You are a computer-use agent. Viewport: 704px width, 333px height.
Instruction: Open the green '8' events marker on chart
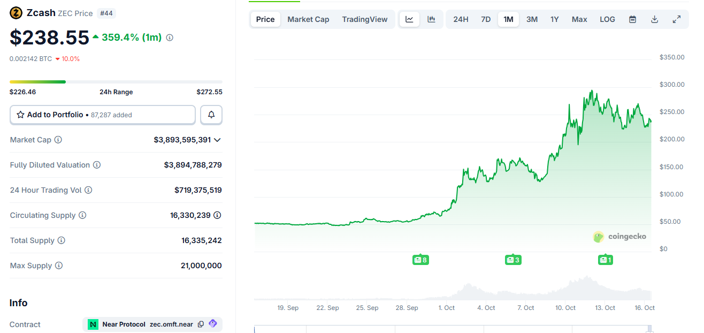click(420, 260)
